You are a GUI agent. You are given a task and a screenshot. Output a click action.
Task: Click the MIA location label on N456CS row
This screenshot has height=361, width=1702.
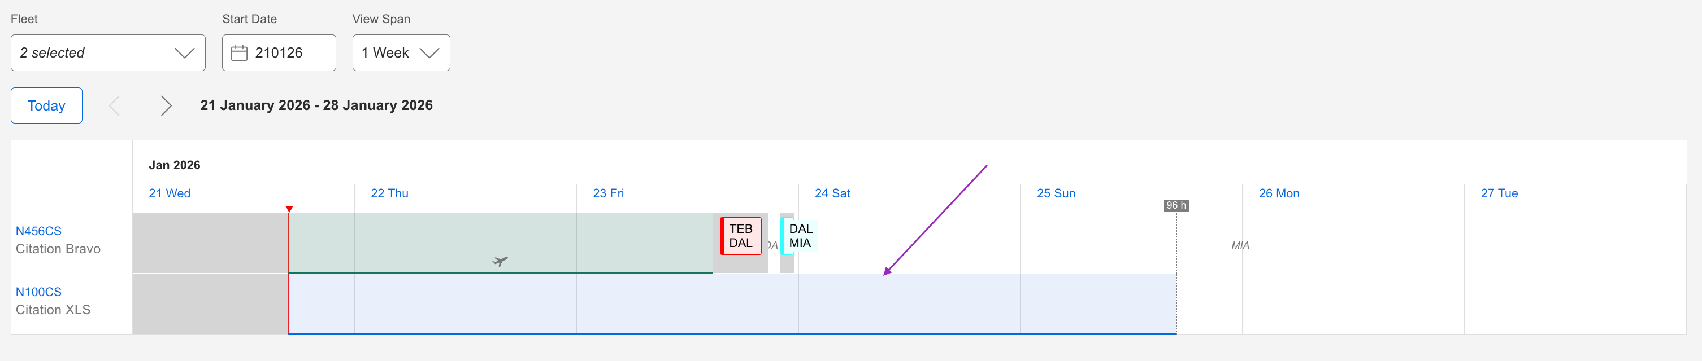coord(1240,245)
